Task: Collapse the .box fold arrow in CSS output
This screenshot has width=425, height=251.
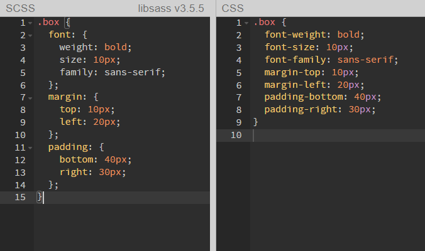Action: tap(246, 23)
